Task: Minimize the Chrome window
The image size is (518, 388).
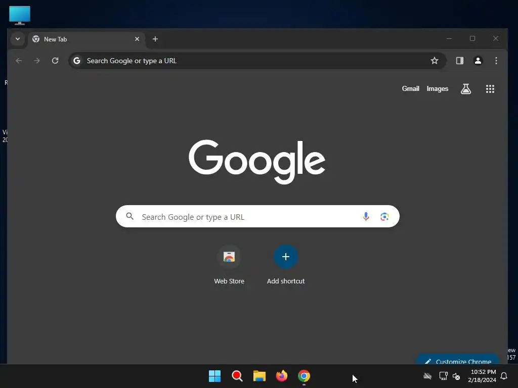Action: click(449, 38)
